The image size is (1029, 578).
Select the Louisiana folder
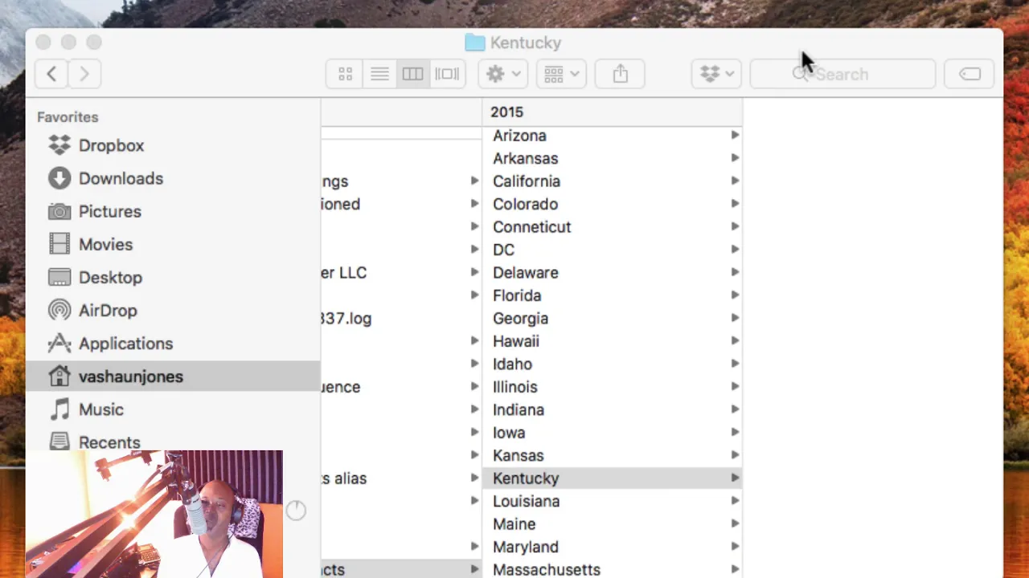coord(612,502)
